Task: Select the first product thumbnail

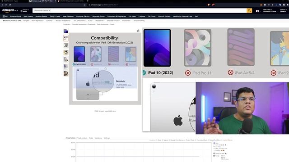Action: point(66,31)
